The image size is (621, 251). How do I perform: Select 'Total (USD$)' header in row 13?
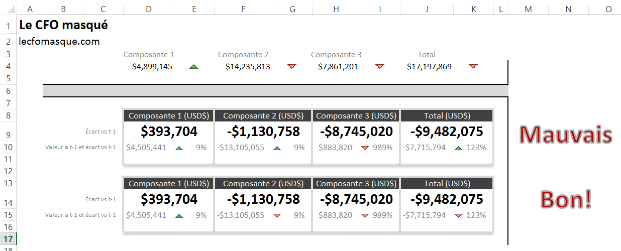pos(447,184)
